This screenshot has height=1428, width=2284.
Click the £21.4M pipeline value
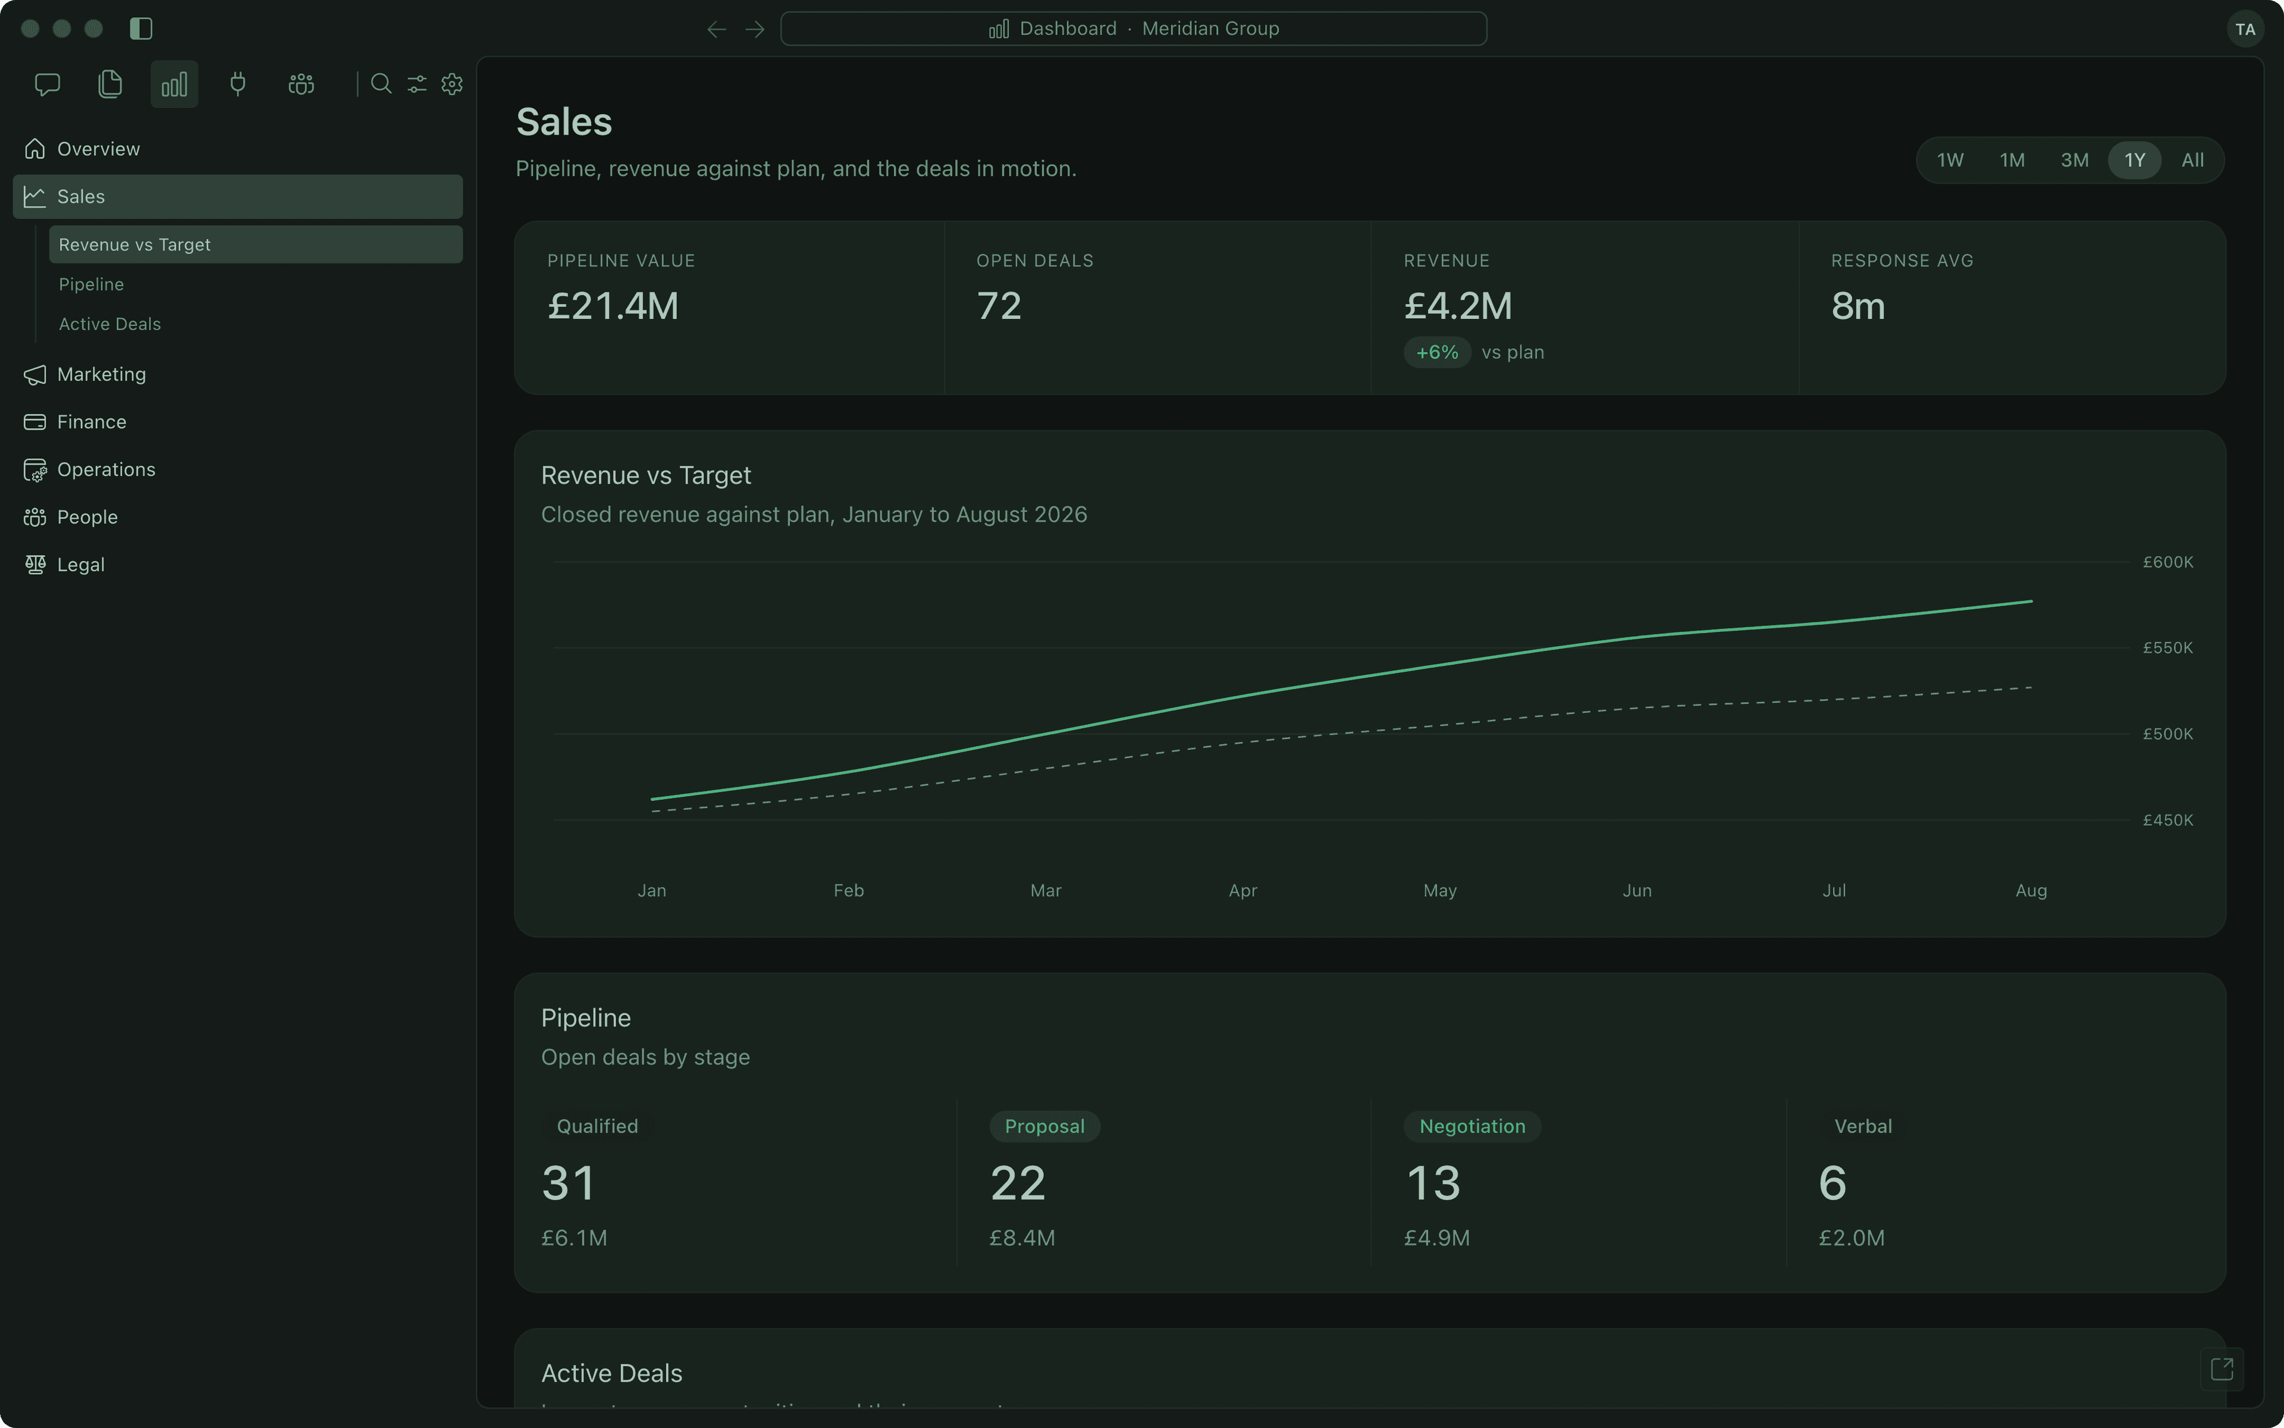pos(613,306)
